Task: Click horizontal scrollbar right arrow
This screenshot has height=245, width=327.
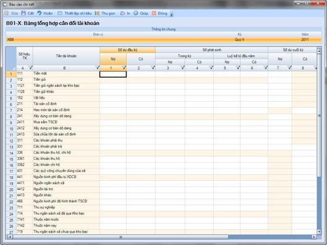Action: coord(314,237)
